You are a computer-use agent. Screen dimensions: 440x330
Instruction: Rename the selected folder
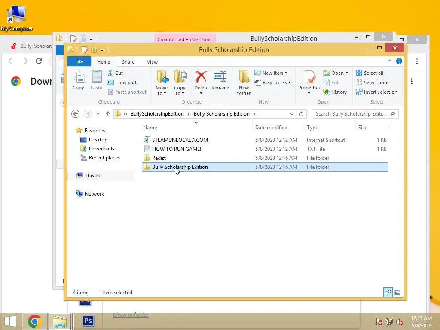pyautogui.click(x=220, y=80)
